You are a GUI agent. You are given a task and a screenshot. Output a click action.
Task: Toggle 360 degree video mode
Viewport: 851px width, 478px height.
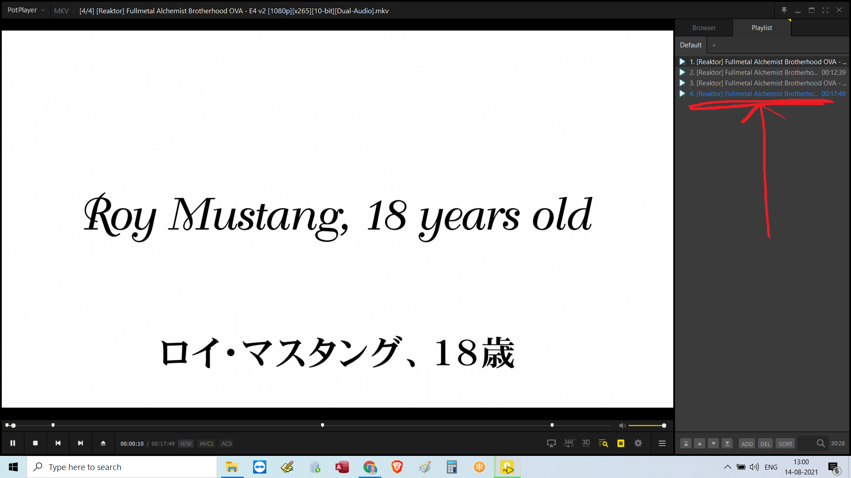click(569, 443)
